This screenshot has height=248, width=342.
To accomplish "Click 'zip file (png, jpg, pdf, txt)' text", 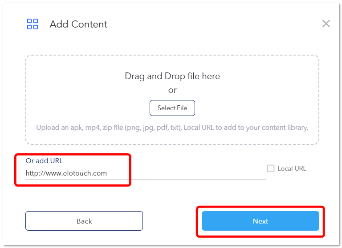I will click(142, 128).
